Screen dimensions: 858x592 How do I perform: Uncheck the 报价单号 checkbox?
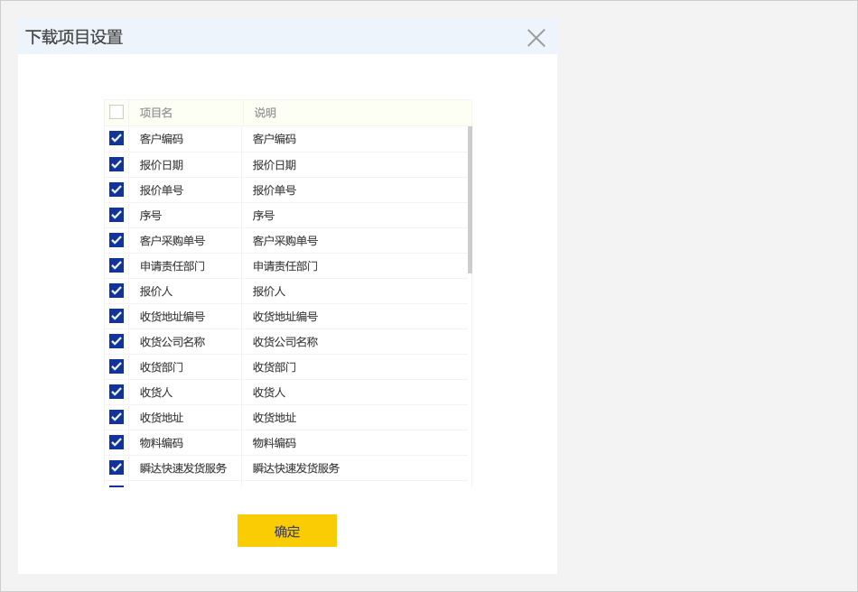(117, 190)
